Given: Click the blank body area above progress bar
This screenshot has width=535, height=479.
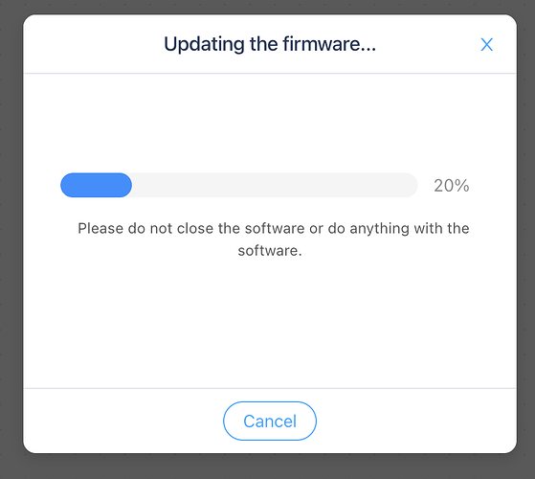Looking at the screenshot, I should pos(270,123).
